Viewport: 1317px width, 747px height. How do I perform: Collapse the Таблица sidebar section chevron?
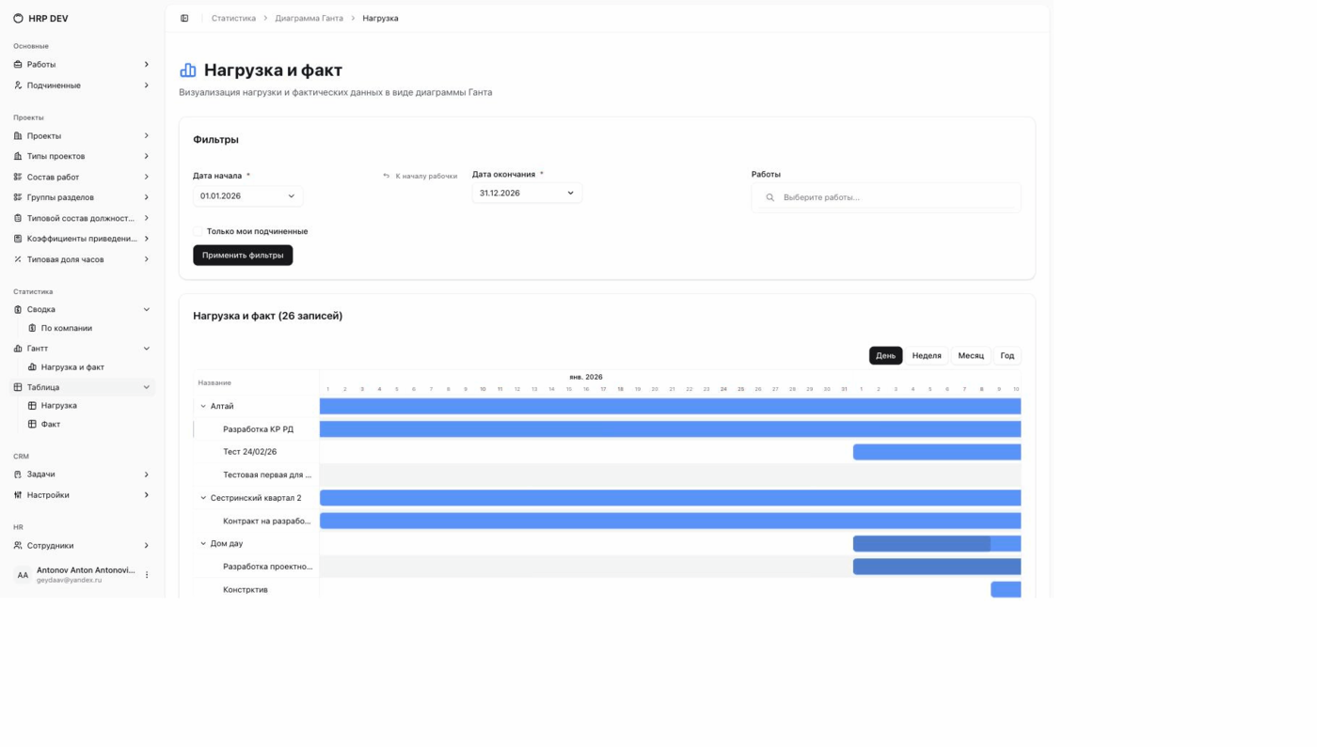(x=147, y=387)
